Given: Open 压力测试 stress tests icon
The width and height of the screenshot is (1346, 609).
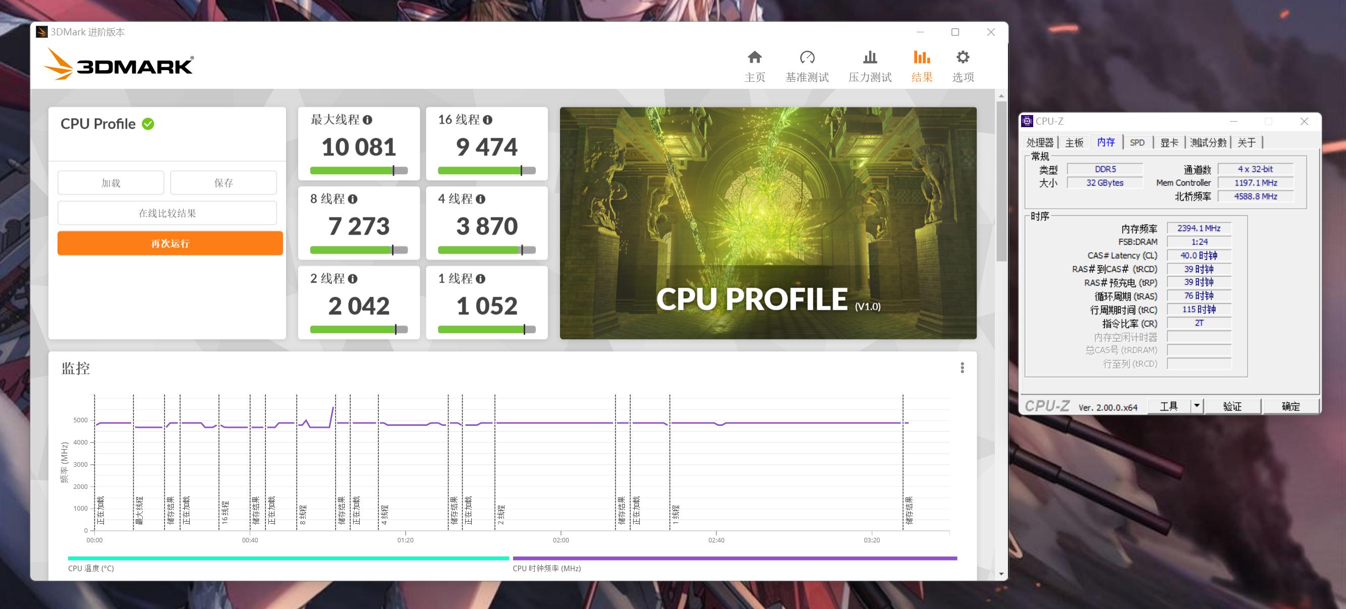Looking at the screenshot, I should coord(869,57).
